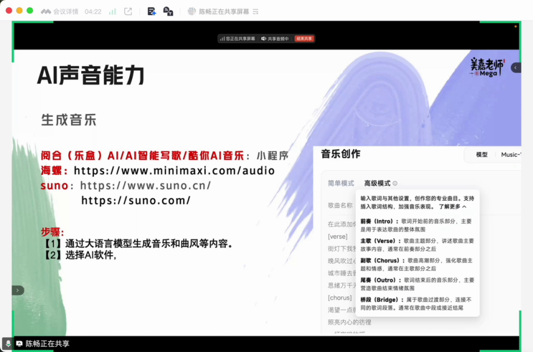Viewport: 533px width, 352px height.
Task: Click the screen sharing icon beside 陈畅正在共享
Action: point(19,344)
